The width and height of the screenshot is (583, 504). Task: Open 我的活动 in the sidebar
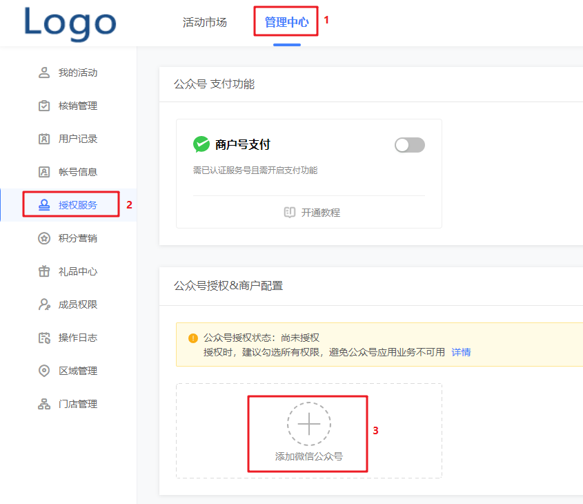[78, 72]
